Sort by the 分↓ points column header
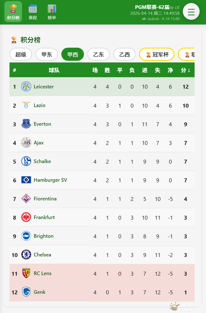The width and height of the screenshot is (206, 313). click(x=186, y=70)
